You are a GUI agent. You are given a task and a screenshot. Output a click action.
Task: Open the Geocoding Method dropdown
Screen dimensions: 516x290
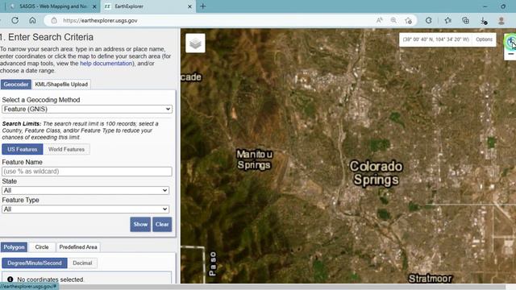[x=87, y=110]
